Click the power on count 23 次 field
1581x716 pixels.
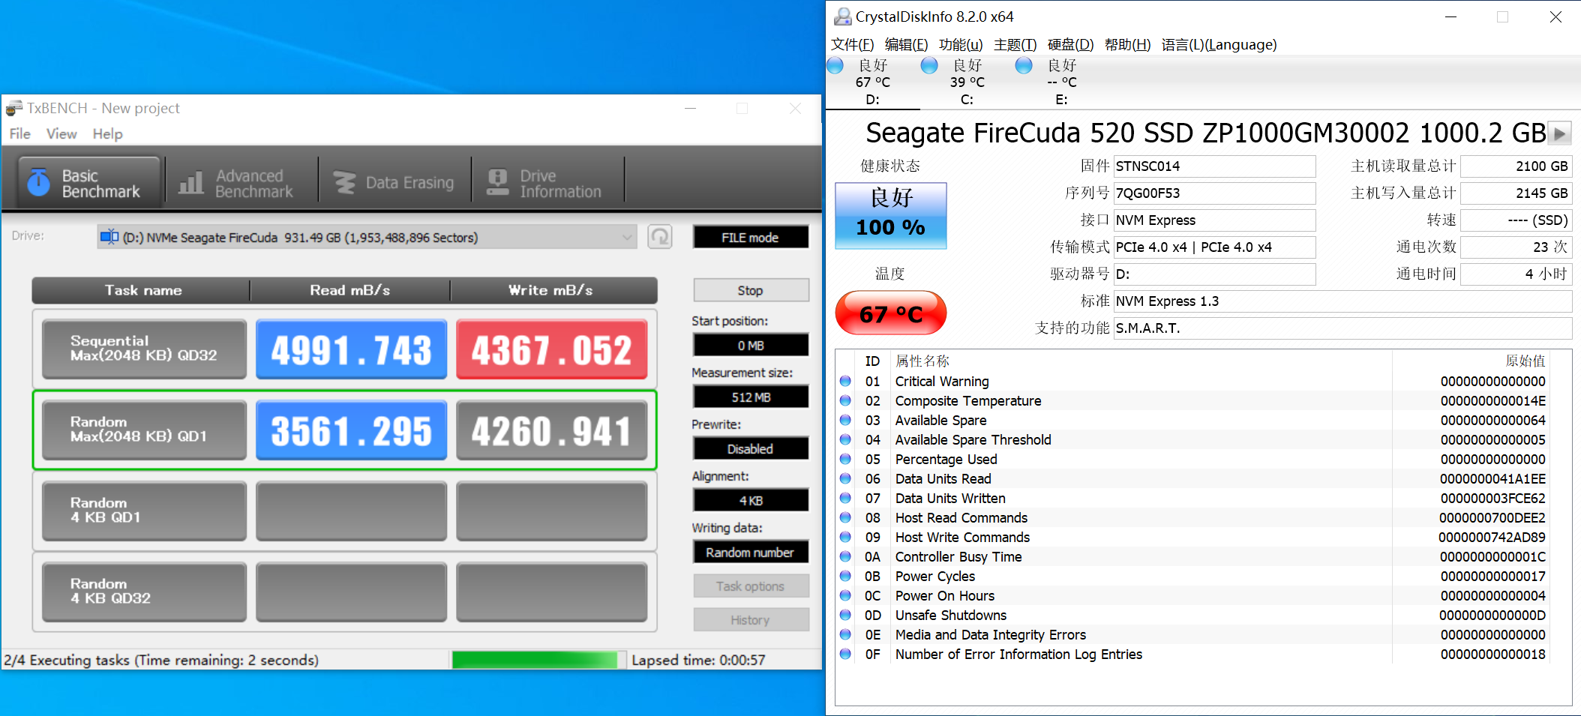point(1516,247)
